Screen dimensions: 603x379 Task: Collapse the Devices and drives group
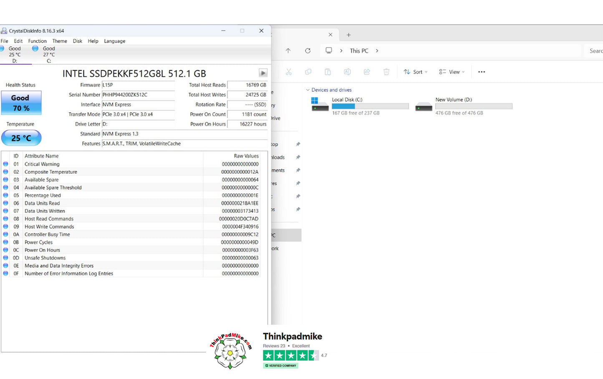[x=308, y=90]
